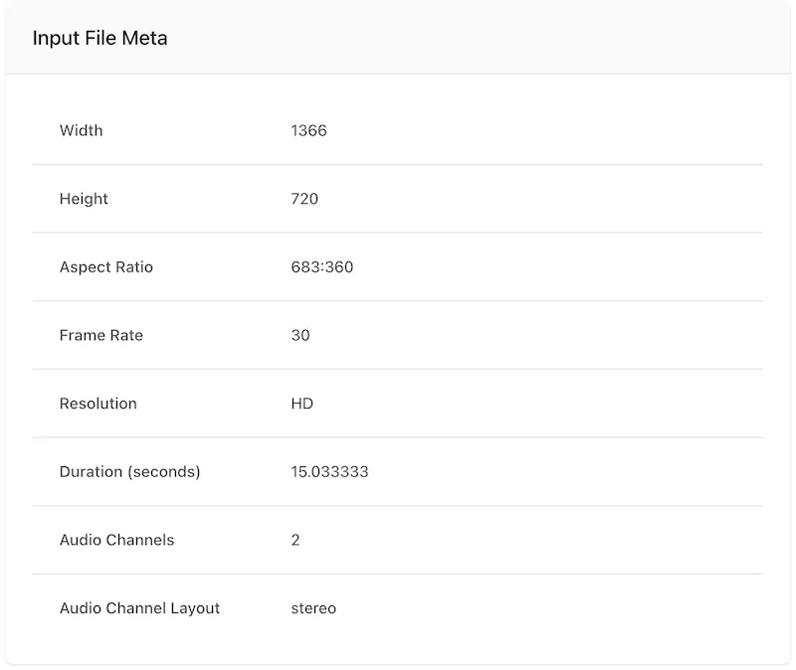The width and height of the screenshot is (796, 670).
Task: Click the width value 1366
Action: [309, 130]
